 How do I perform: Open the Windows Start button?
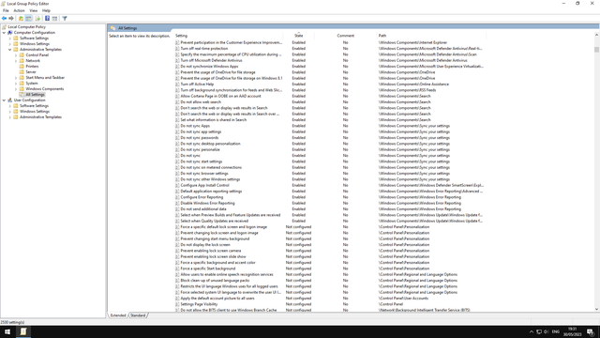click(x=7, y=331)
